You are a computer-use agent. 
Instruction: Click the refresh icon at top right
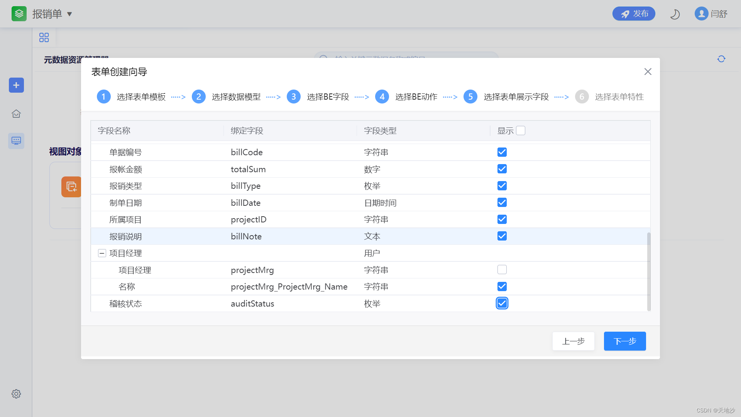[721, 59]
